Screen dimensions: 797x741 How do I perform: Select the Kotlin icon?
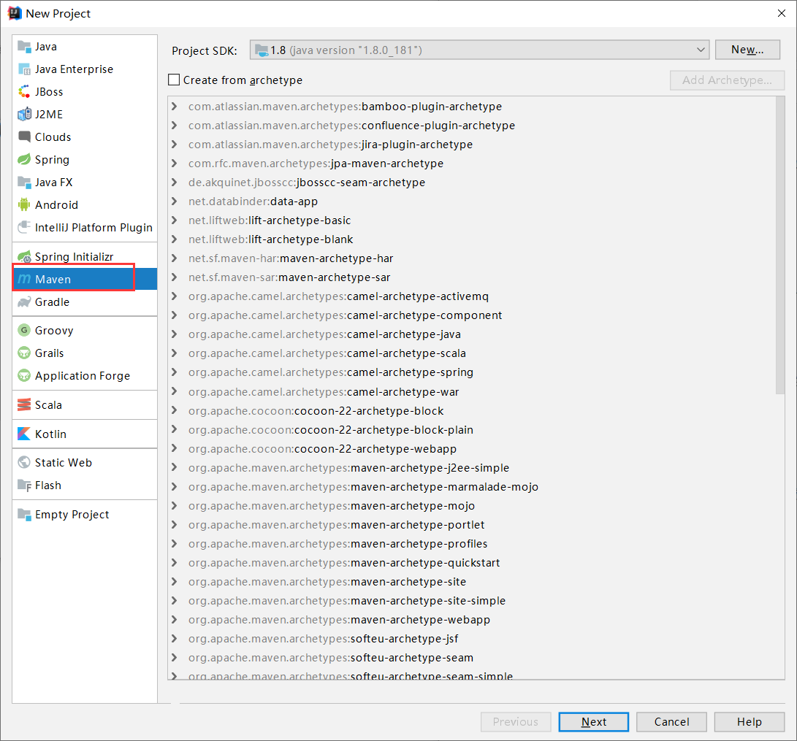pyautogui.click(x=25, y=434)
